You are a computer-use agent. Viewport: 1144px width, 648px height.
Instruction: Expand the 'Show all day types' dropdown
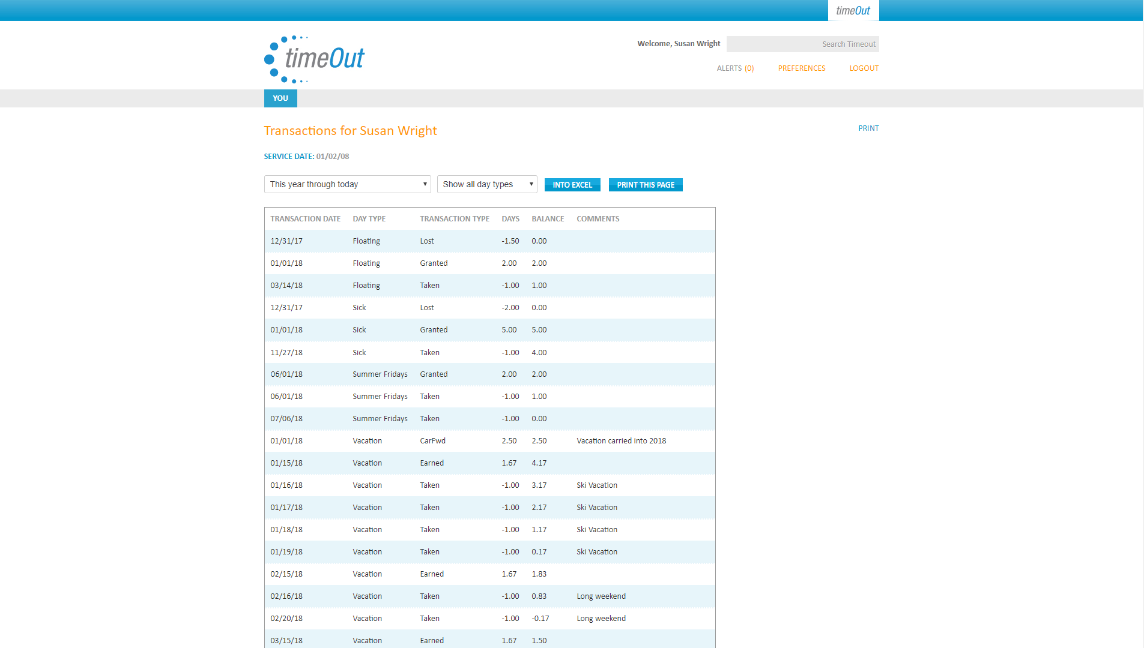[x=487, y=184]
